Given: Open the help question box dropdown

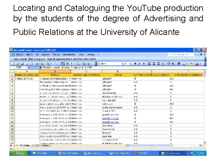Looking at the screenshot, I should pos(195,55).
